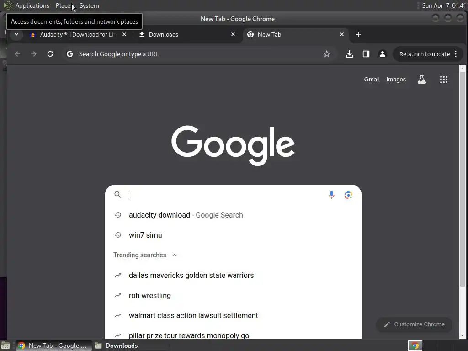Switch to the Downloads tab
The image size is (468, 351).
coord(187,34)
